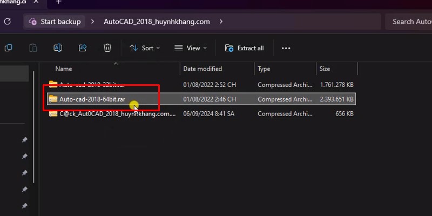
Task: Click the Size column header
Action: tap(325, 69)
